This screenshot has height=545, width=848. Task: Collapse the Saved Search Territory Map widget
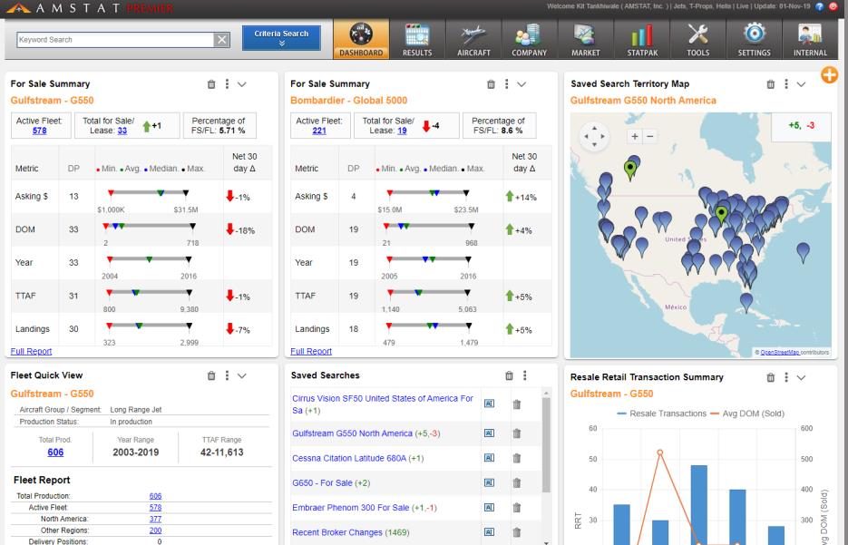coord(801,84)
